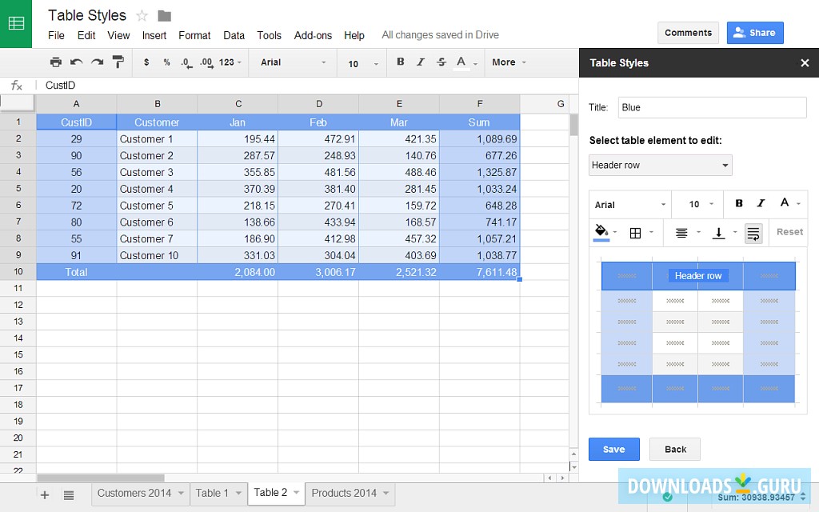Edit the Title field showing Blue
The width and height of the screenshot is (819, 512).
tap(712, 106)
